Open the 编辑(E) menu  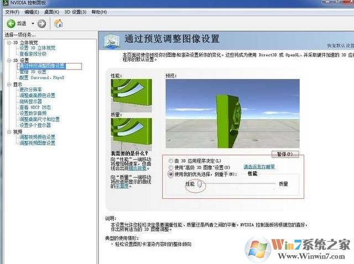click(32, 12)
